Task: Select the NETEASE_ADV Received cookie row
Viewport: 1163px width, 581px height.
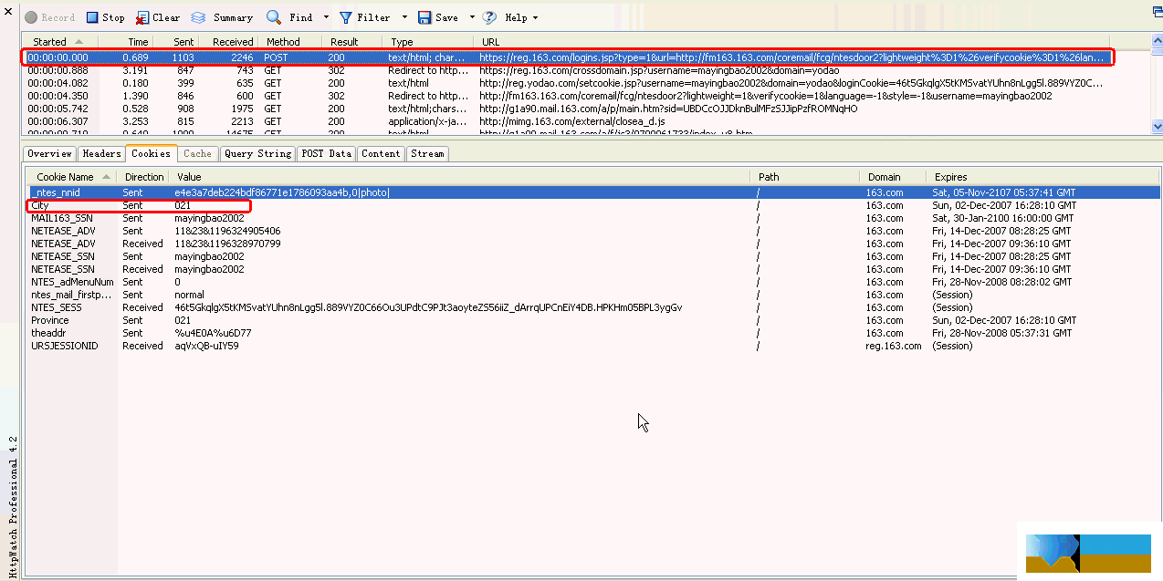Action: (x=593, y=244)
